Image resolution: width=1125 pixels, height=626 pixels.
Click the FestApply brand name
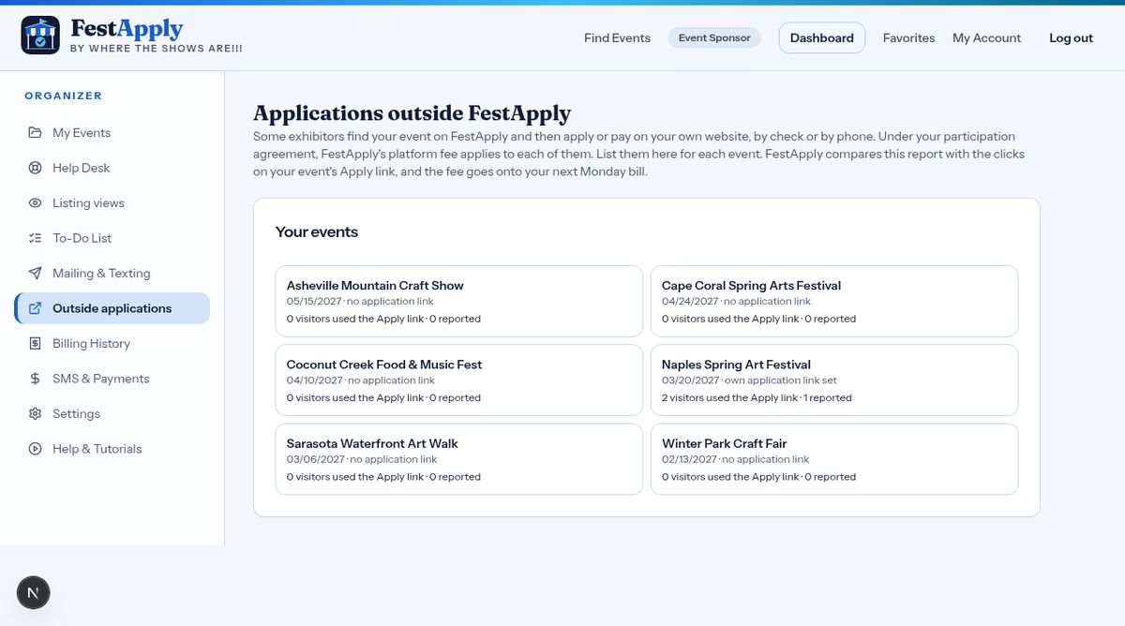click(127, 29)
